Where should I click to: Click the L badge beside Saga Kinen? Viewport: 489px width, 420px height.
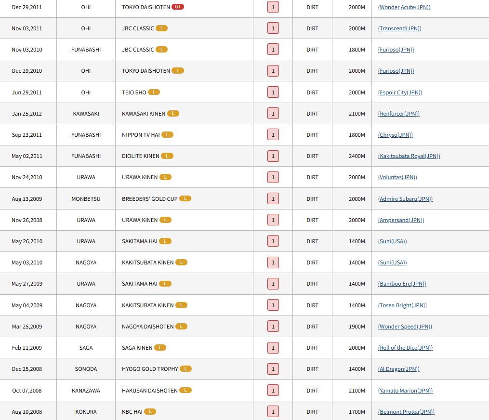160,347
